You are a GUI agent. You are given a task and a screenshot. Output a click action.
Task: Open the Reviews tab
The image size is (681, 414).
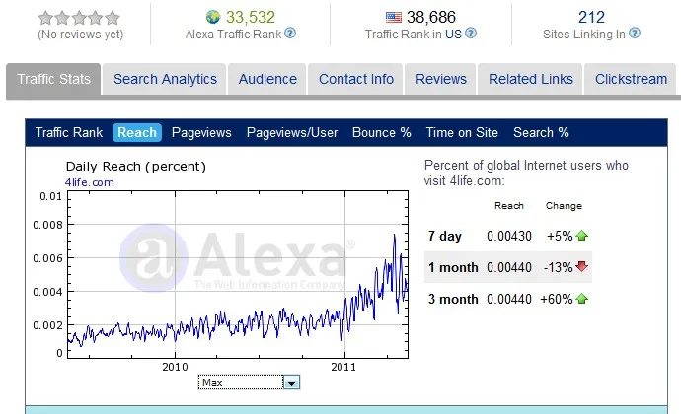(441, 79)
